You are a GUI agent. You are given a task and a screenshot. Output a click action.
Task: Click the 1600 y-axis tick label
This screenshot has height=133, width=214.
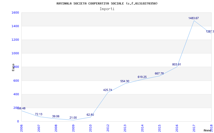pyautogui.click(x=15, y=13)
